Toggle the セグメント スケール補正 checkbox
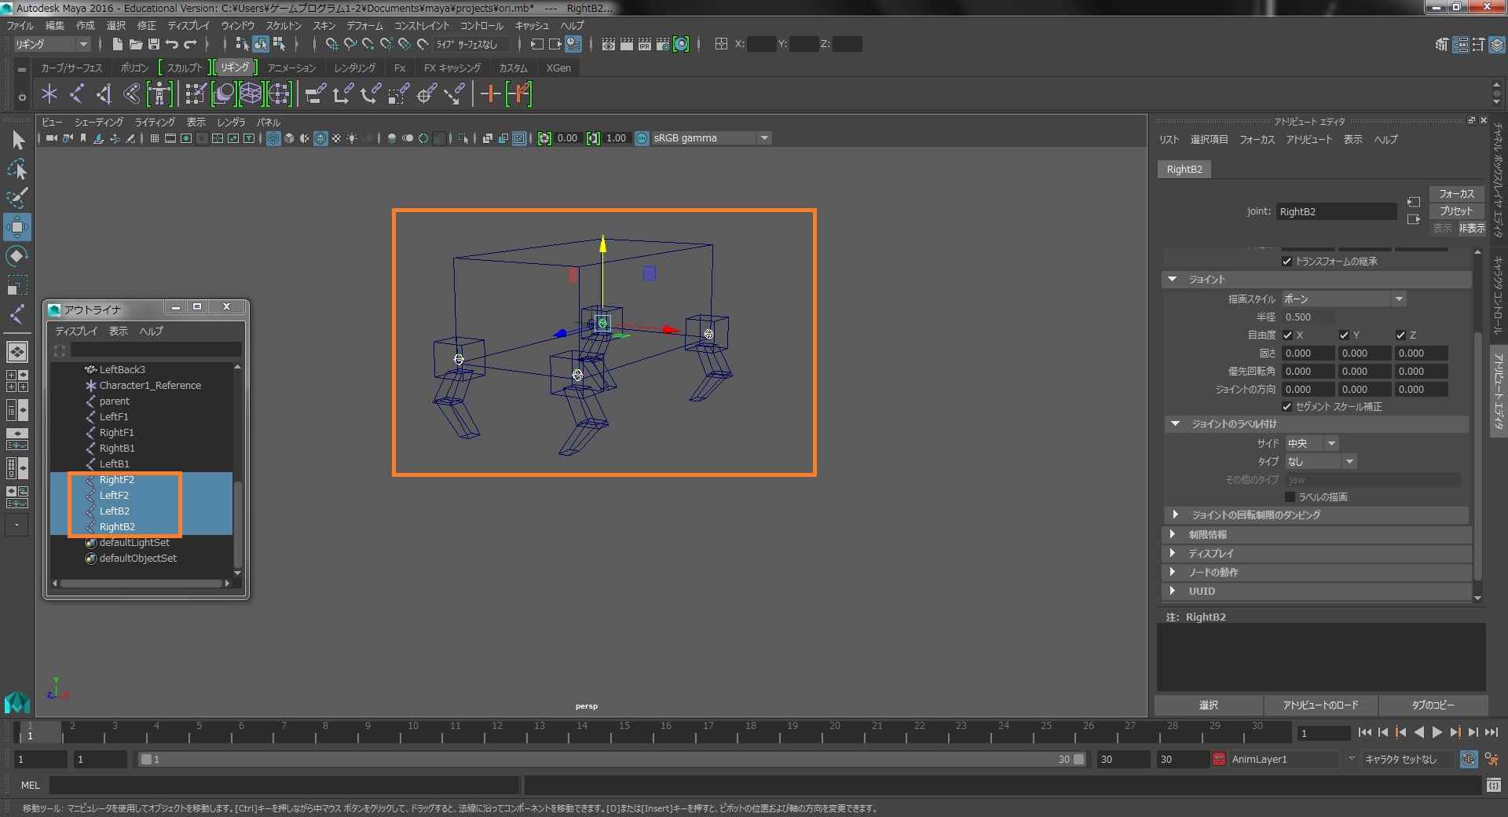The height and width of the screenshot is (817, 1508). tap(1287, 407)
